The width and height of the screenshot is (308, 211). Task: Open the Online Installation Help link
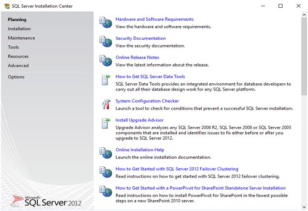click(x=140, y=150)
